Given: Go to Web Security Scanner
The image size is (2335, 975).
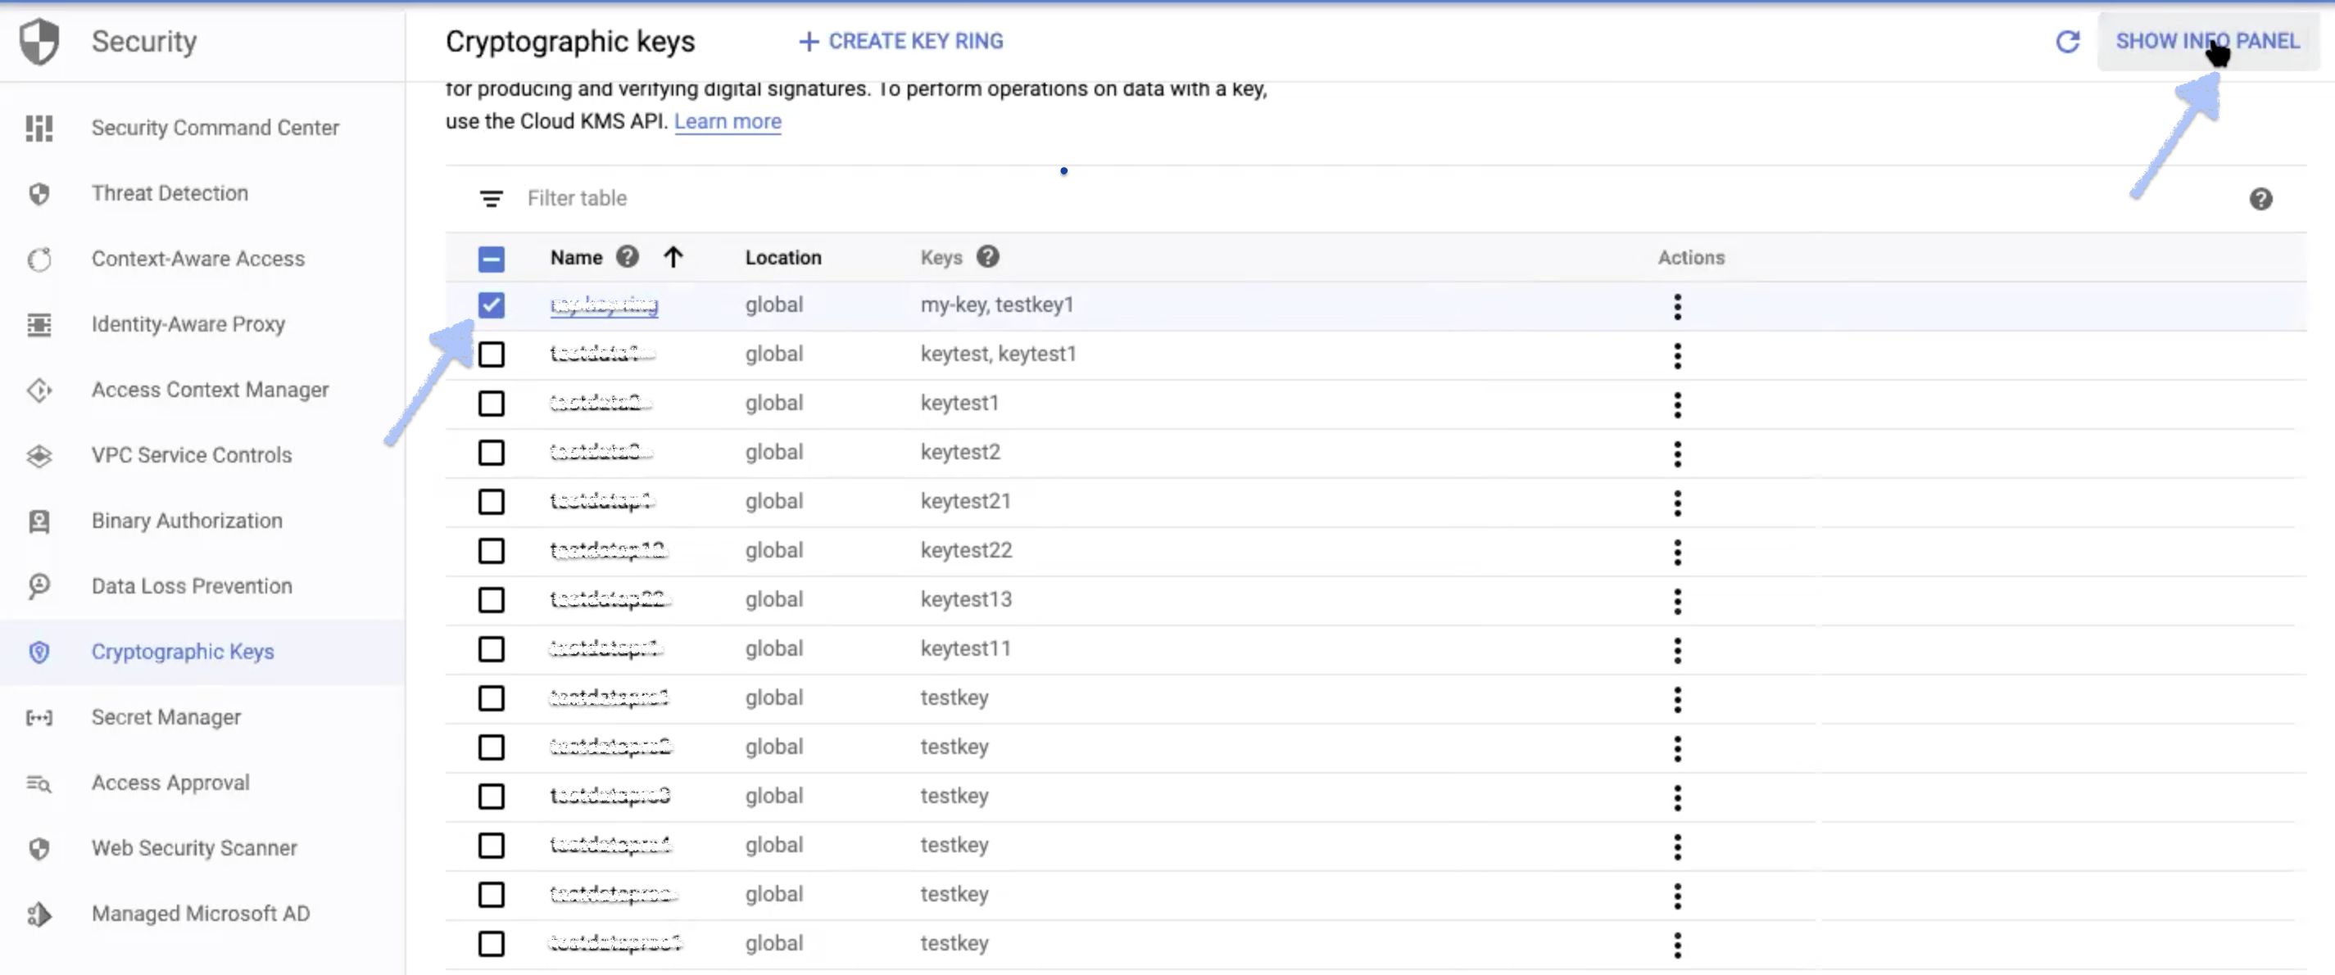Looking at the screenshot, I should point(194,848).
